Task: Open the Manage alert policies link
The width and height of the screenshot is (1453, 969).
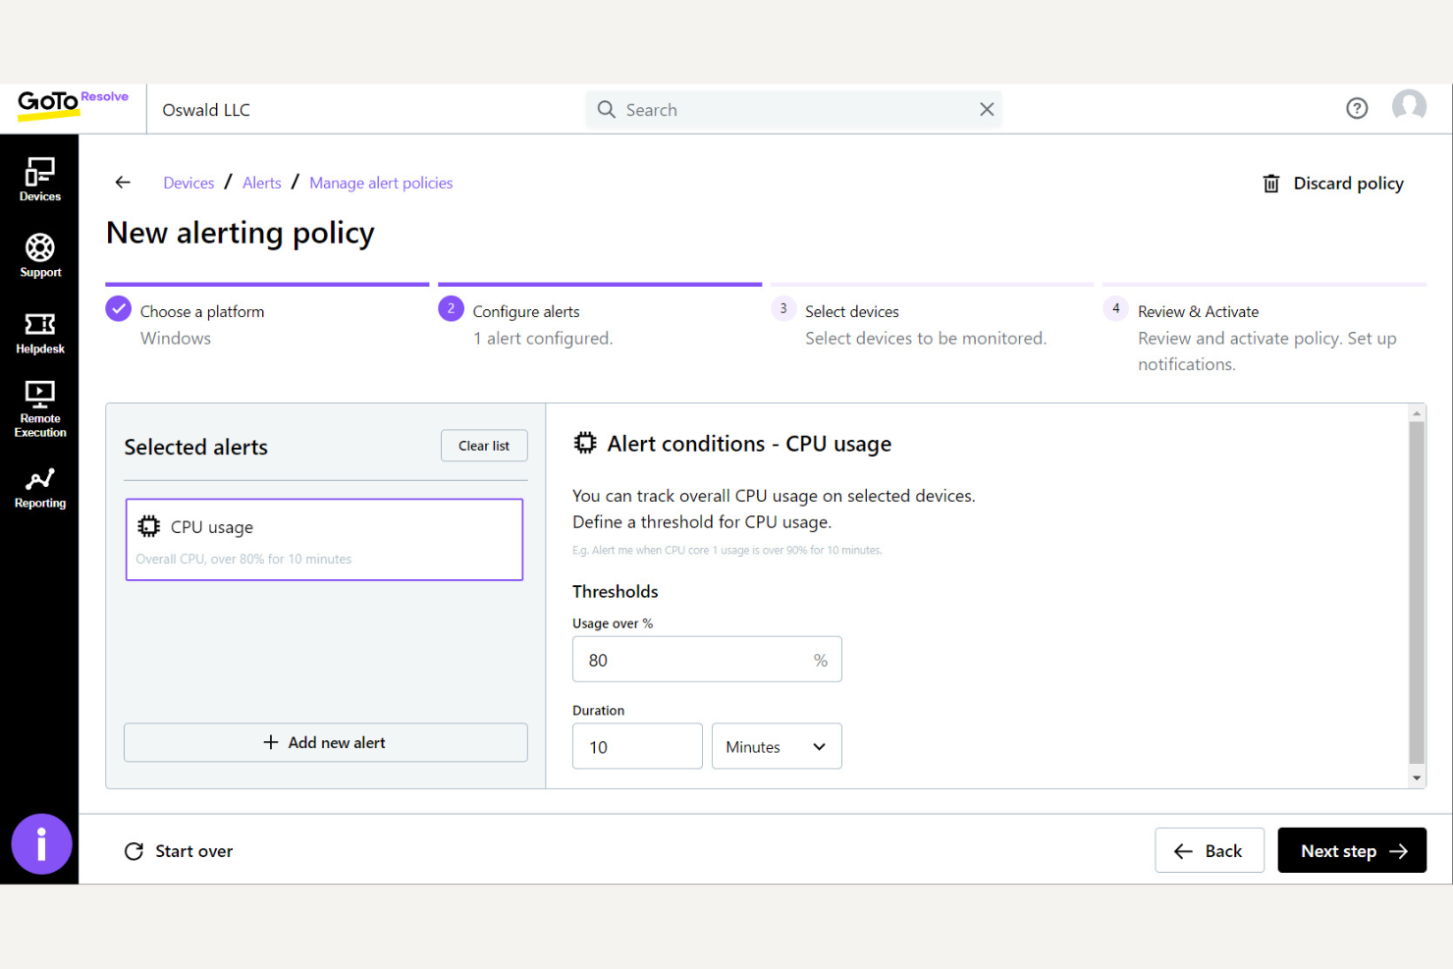Action: pos(381,183)
